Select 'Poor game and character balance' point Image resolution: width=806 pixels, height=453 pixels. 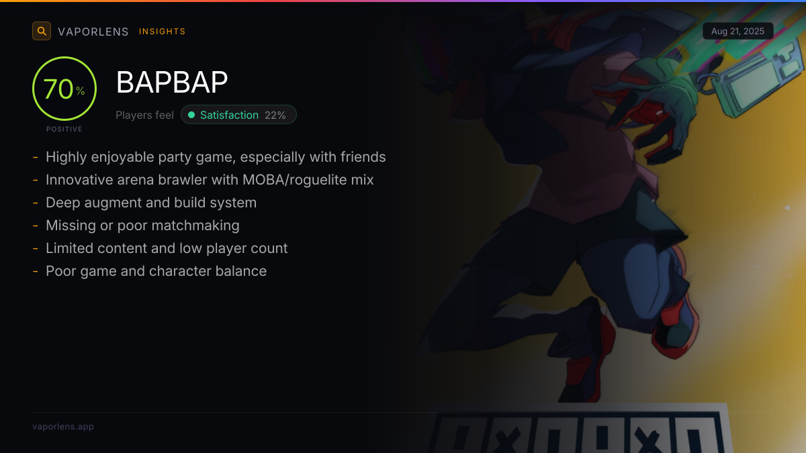(x=156, y=271)
